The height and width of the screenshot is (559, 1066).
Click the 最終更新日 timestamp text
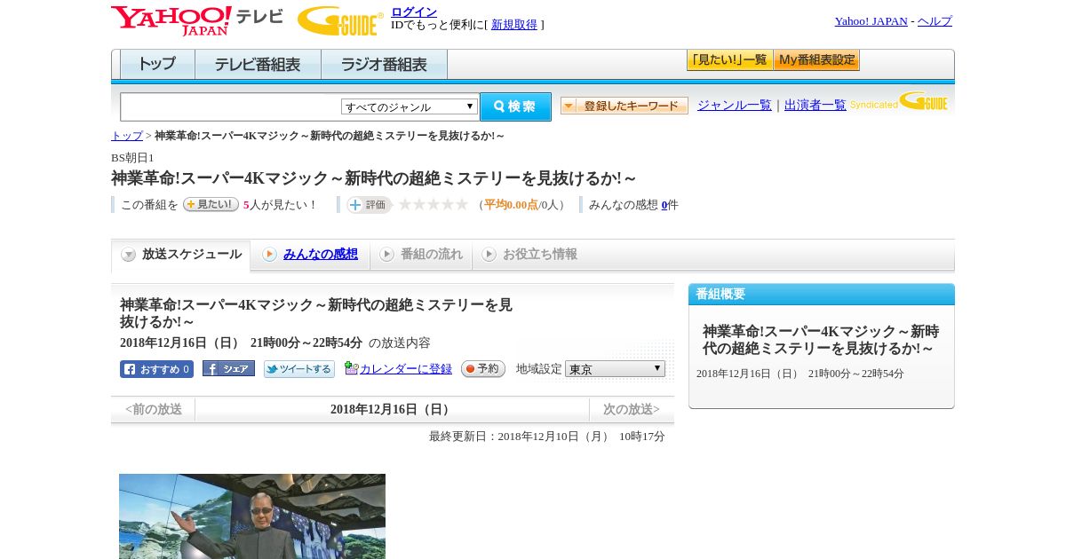click(x=547, y=437)
